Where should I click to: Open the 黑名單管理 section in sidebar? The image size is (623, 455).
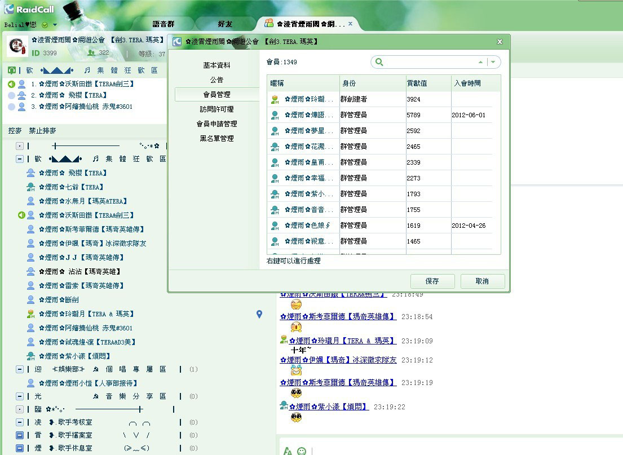point(216,138)
